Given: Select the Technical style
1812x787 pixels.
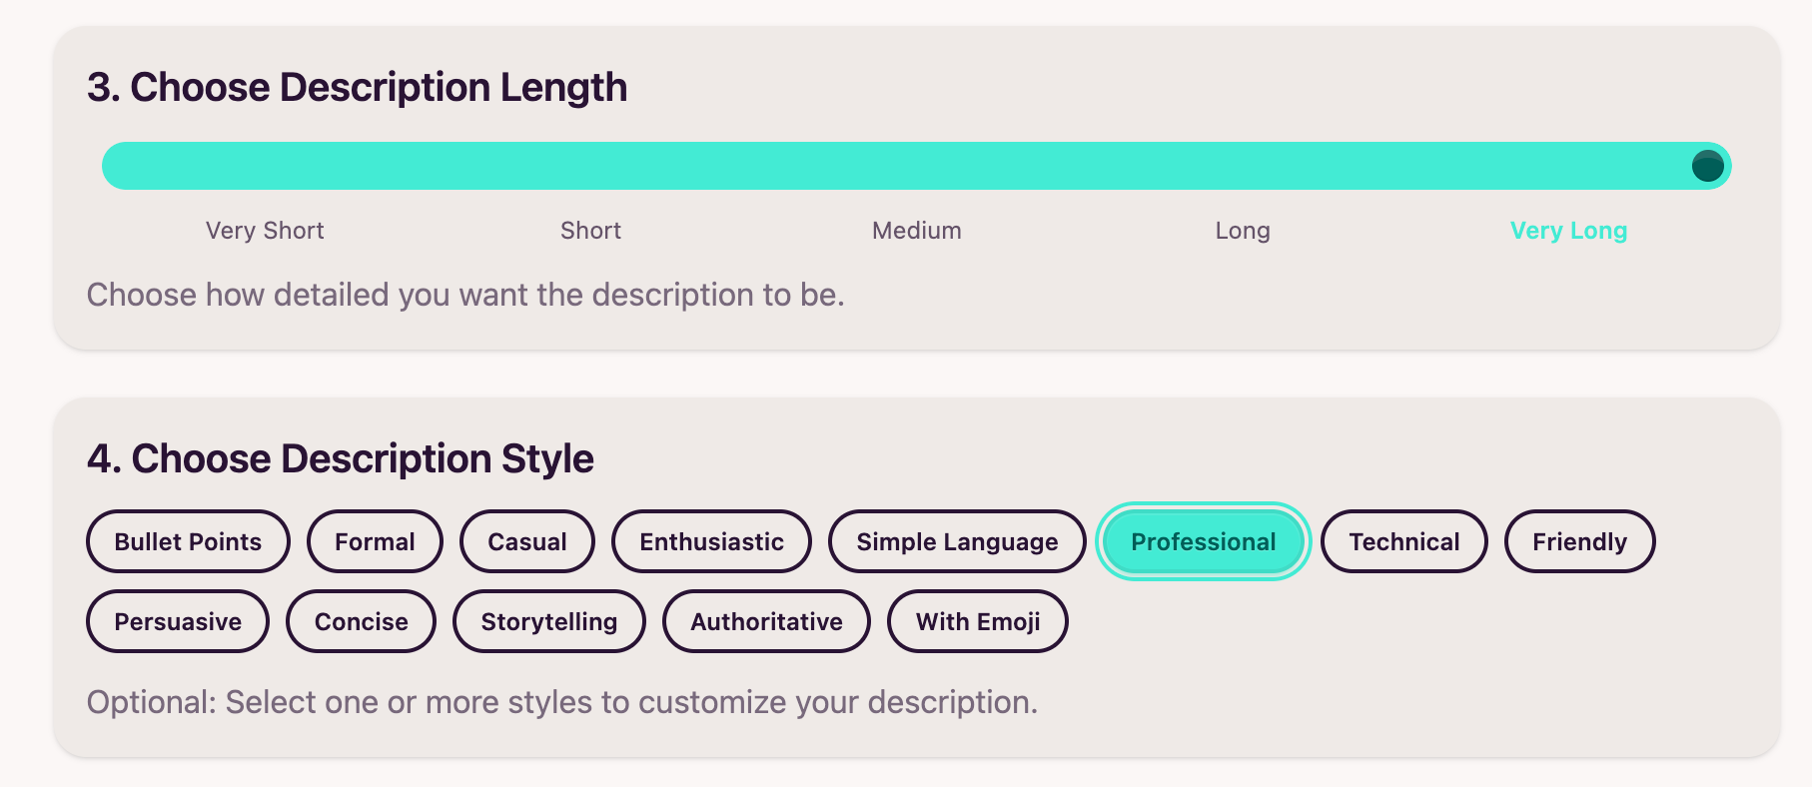Looking at the screenshot, I should [1404, 541].
